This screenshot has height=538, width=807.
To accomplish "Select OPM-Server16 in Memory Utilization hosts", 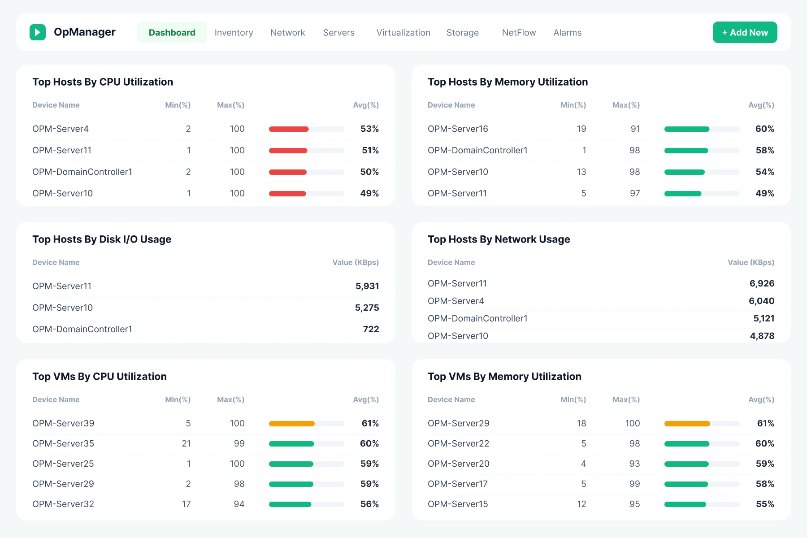I will (458, 129).
